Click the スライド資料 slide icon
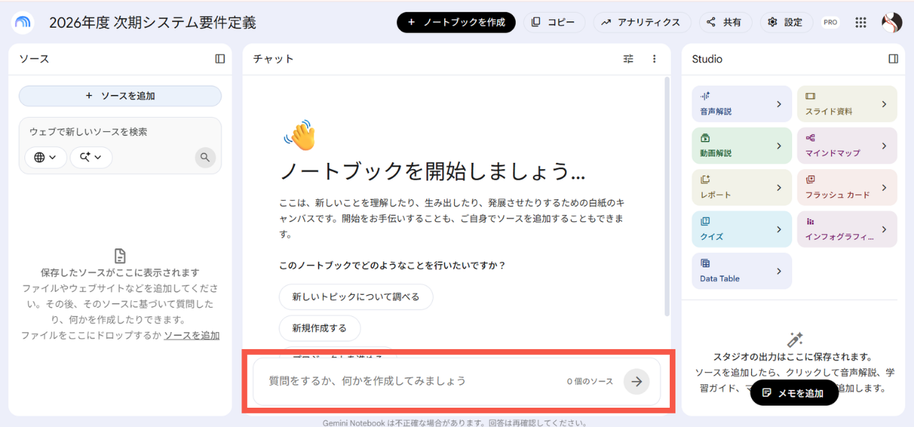 coord(810,96)
